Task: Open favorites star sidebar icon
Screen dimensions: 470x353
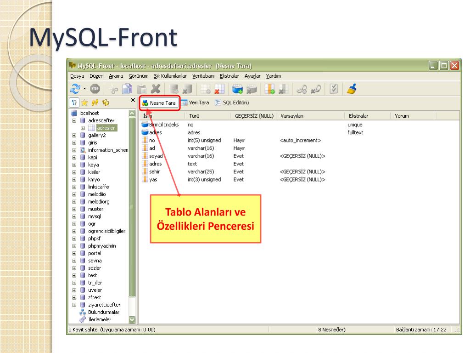Action: coord(84,102)
